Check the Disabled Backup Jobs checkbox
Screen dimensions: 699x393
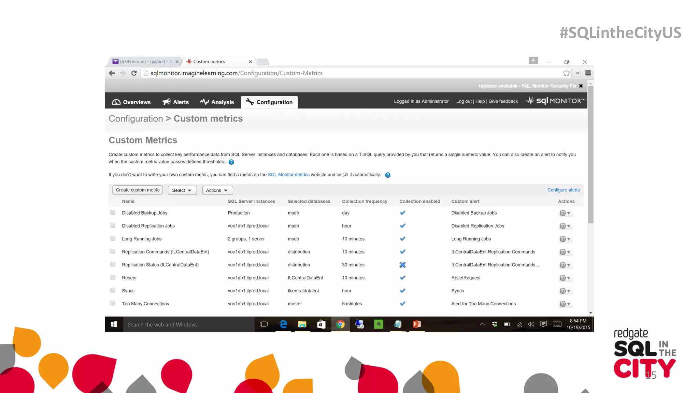113,212
